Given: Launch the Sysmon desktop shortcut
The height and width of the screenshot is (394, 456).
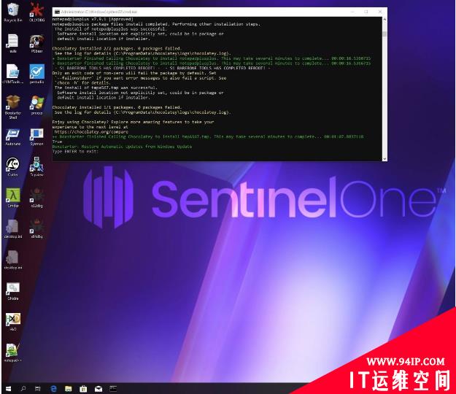Looking at the screenshot, I should [37, 136].
